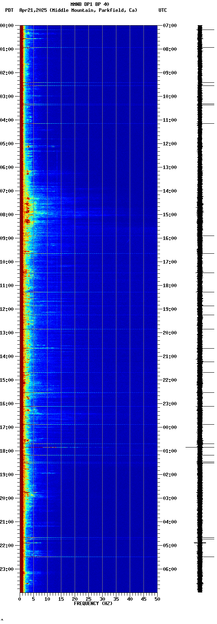
Task: Click the 21:00 UTC time label
Action: point(170,357)
